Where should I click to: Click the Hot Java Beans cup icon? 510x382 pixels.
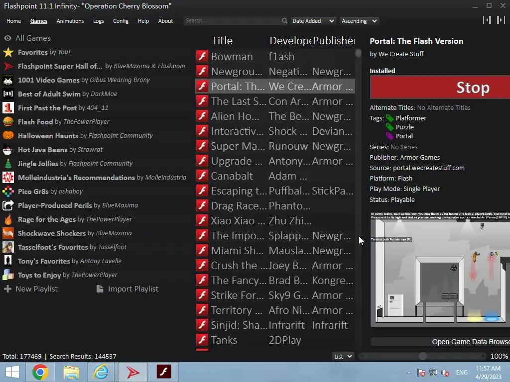8,150
